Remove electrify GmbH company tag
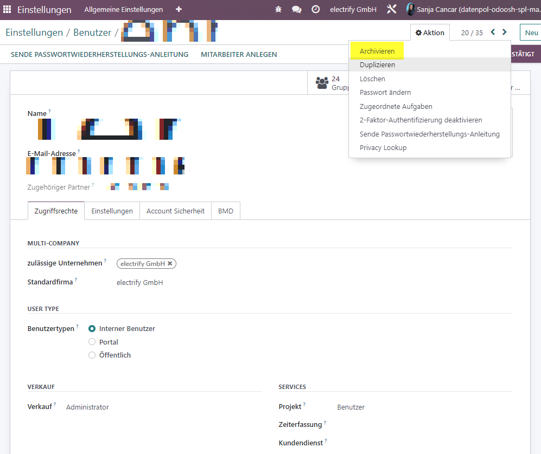 pyautogui.click(x=170, y=263)
